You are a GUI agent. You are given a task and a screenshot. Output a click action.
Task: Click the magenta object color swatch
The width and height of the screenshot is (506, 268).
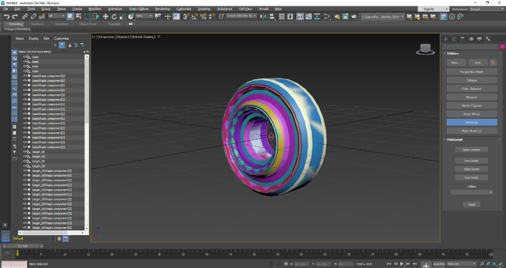502,47
